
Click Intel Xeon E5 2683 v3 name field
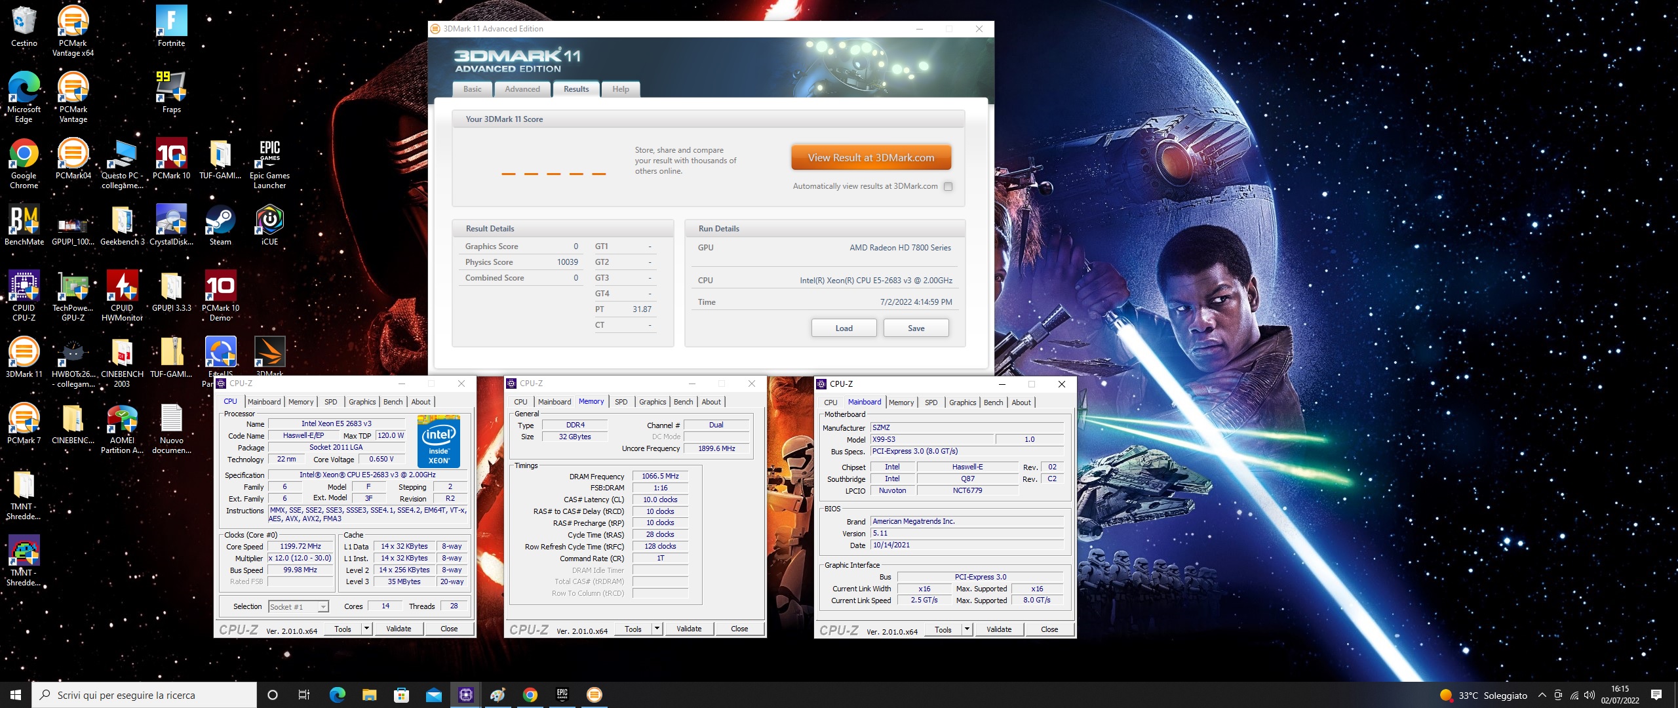[336, 423]
